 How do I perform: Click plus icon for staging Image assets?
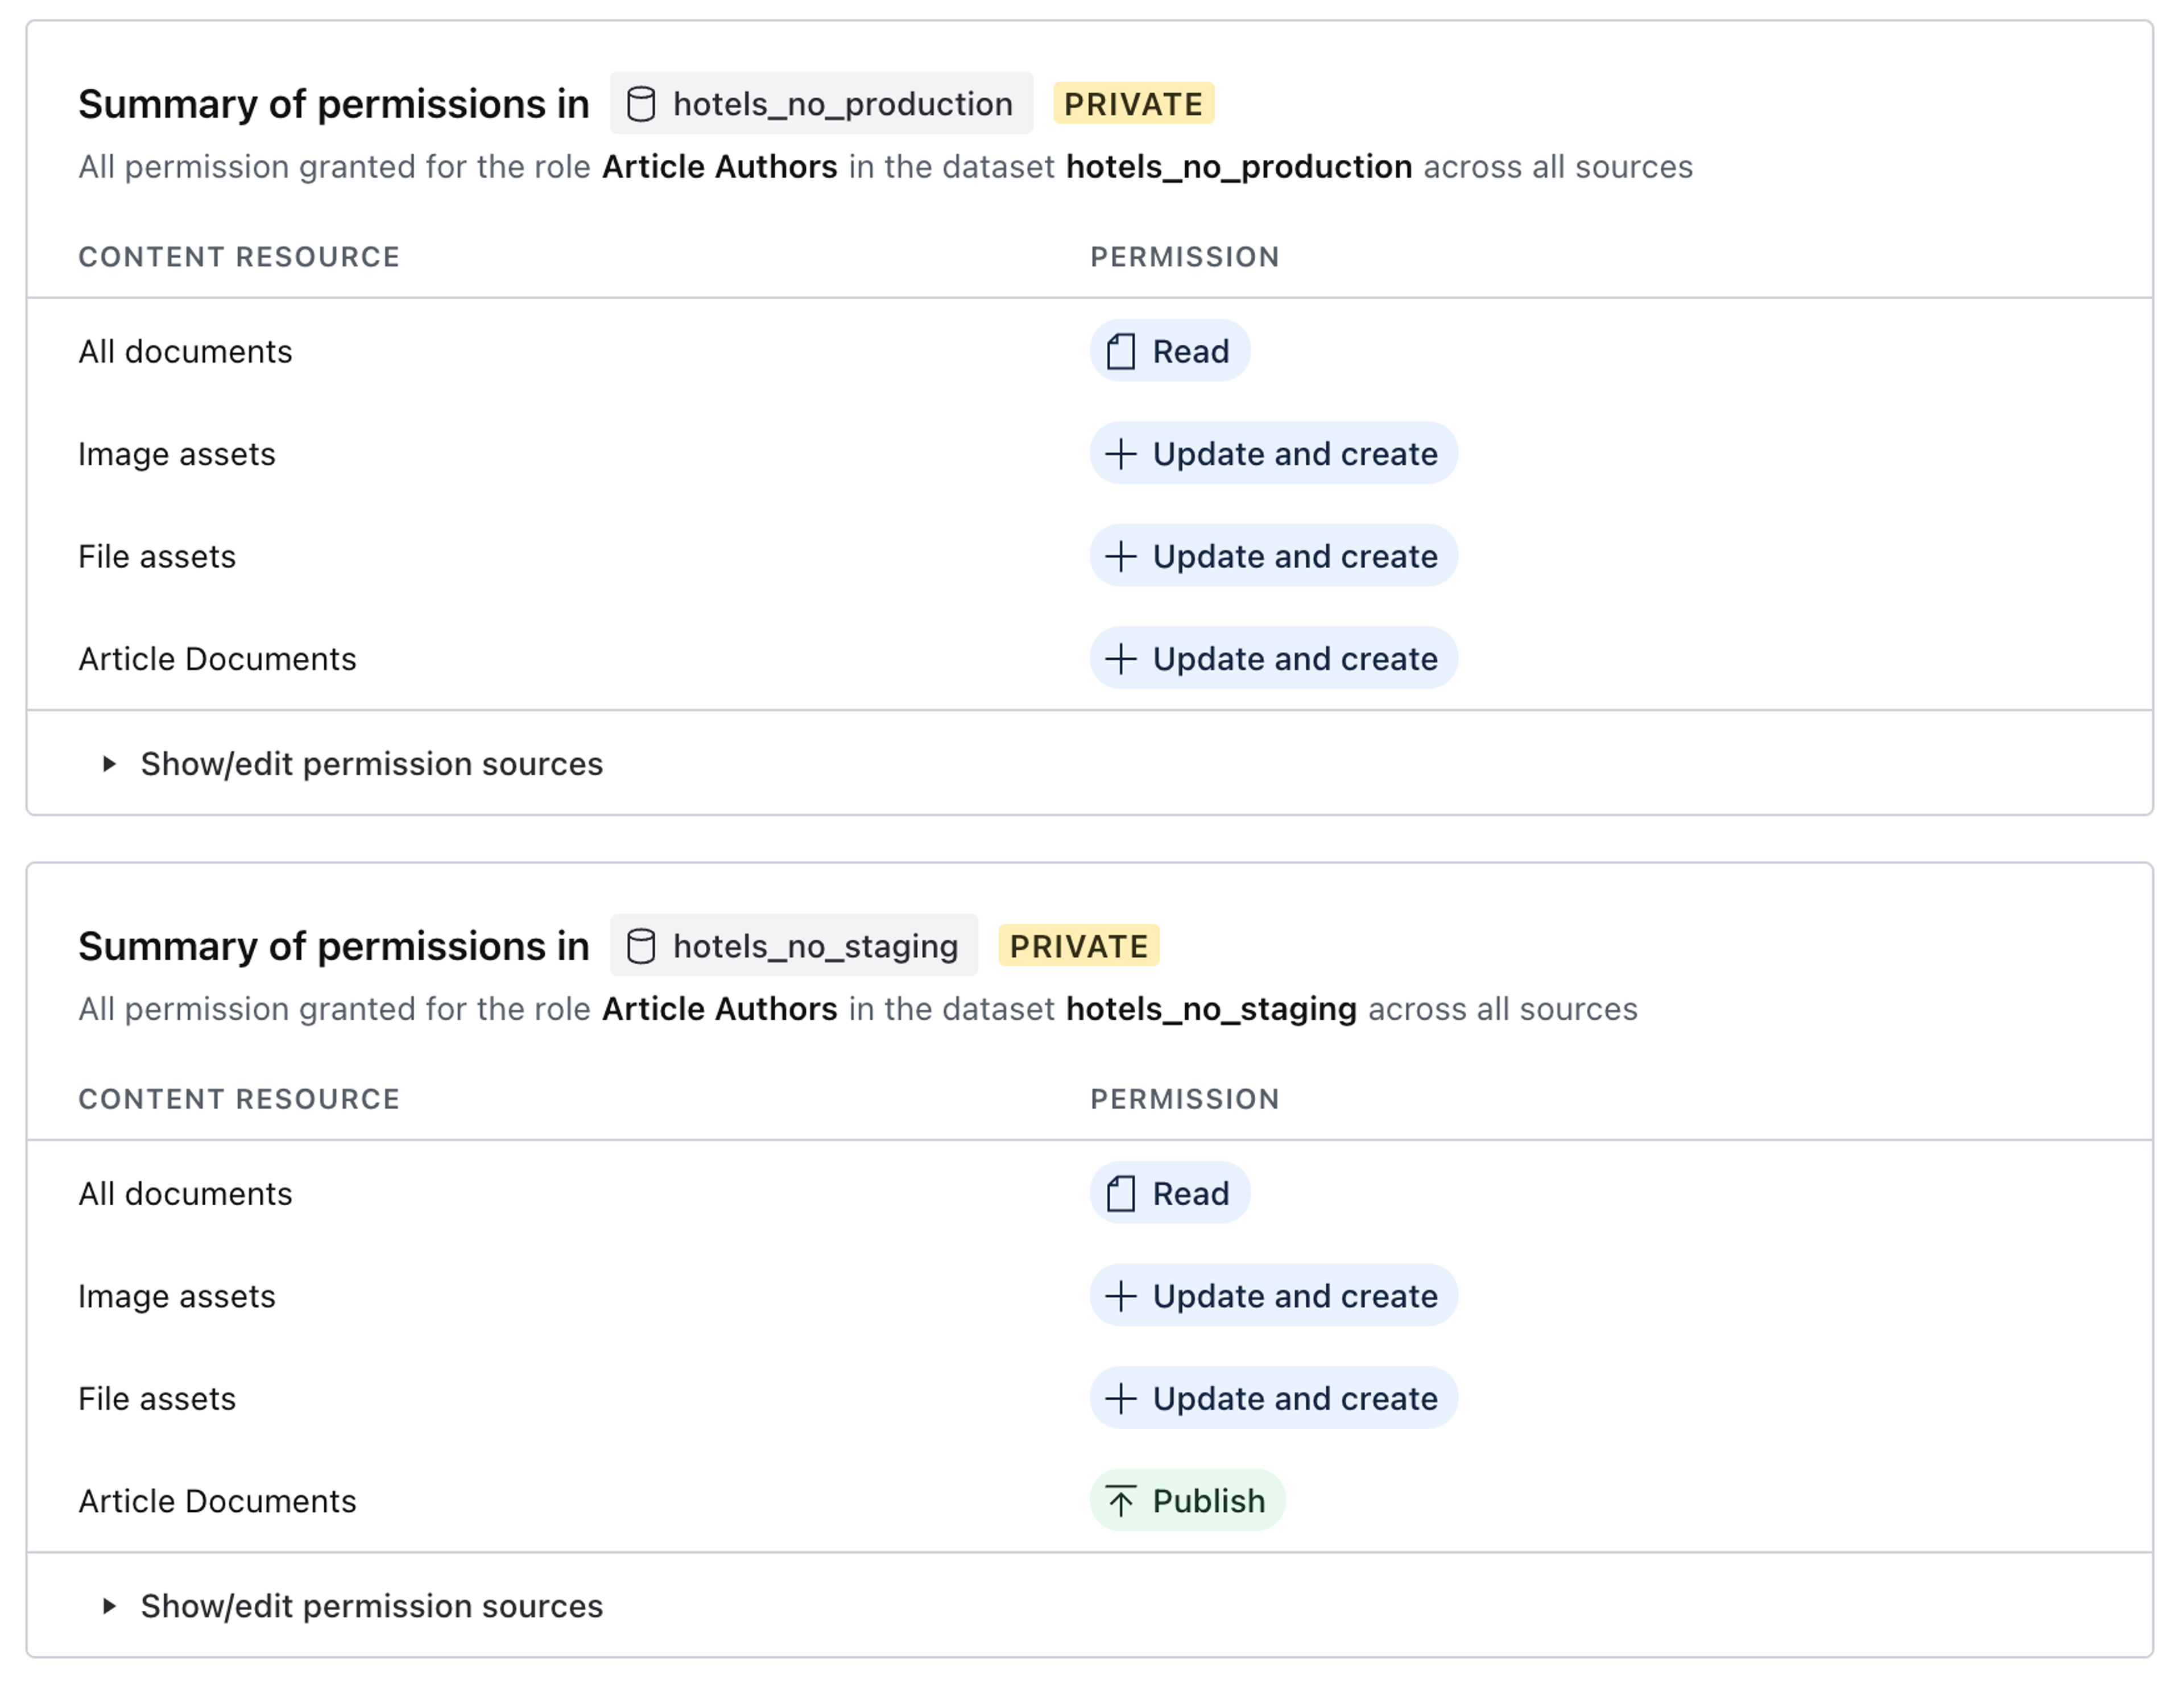pos(1121,1296)
